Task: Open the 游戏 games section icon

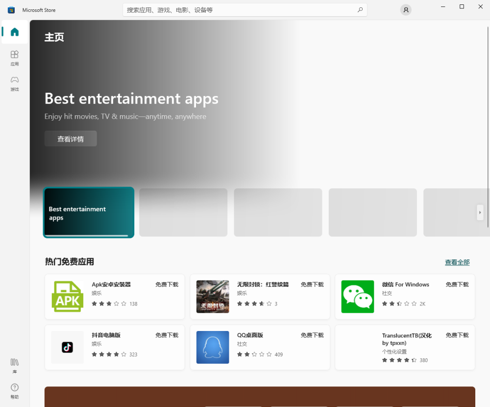Action: 14,83
